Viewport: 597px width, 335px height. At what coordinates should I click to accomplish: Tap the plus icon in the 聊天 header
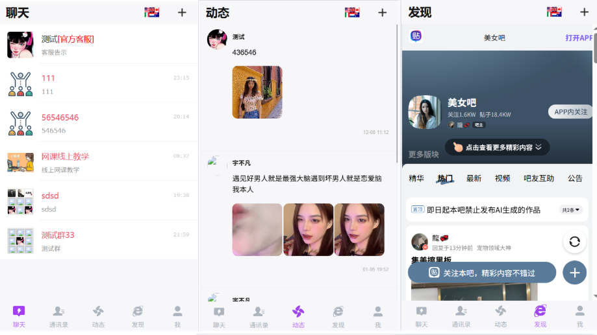(x=182, y=12)
